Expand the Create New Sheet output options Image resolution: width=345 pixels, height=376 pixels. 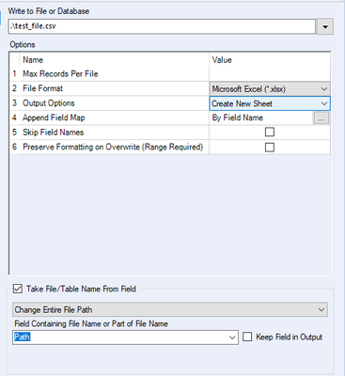270,103
